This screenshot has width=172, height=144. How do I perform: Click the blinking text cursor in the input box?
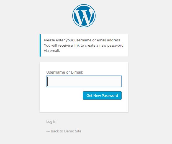pyautogui.click(x=47, y=81)
